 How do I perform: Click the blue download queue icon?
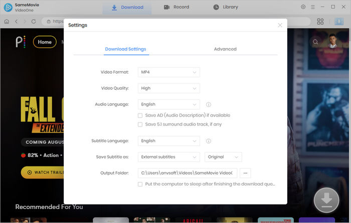click(x=339, y=21)
